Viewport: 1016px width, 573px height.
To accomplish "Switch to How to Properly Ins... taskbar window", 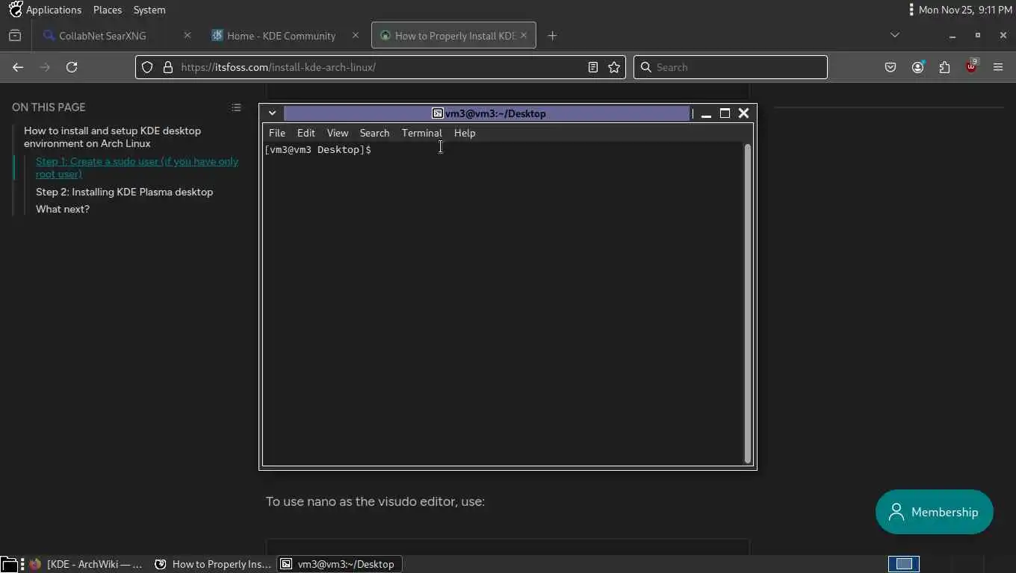I will click(213, 564).
